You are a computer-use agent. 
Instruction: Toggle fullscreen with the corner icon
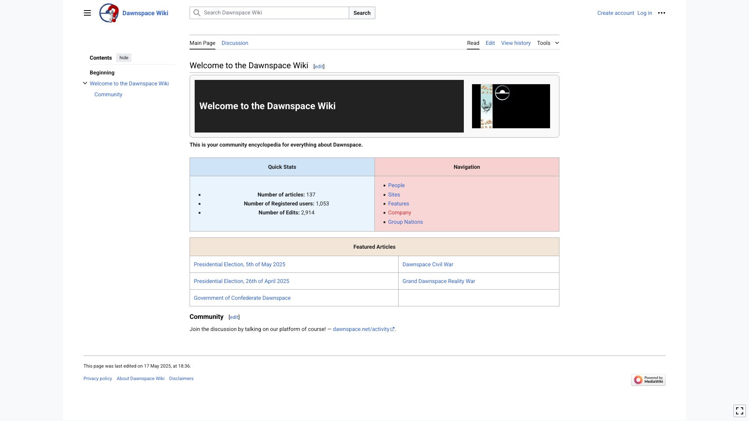(739, 410)
